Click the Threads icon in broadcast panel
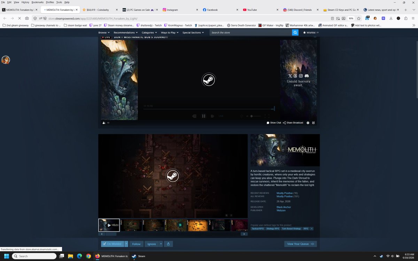 (295, 76)
